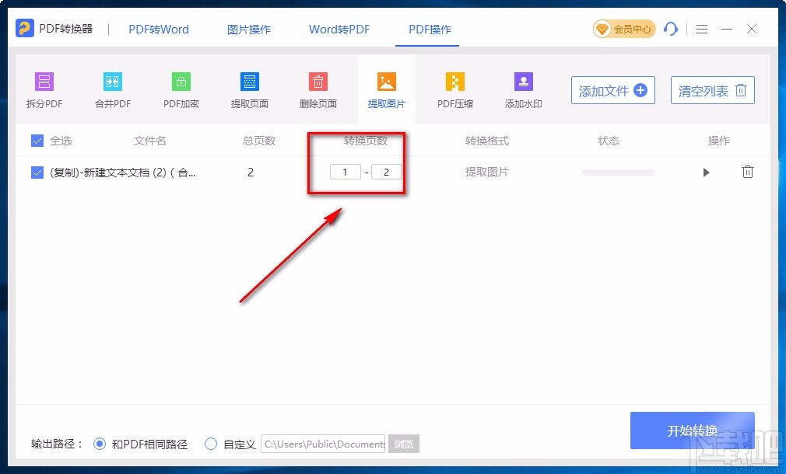This screenshot has height=474, width=786.
Task: Enable the 和PDF相同路径 radio option
Action: (99, 444)
